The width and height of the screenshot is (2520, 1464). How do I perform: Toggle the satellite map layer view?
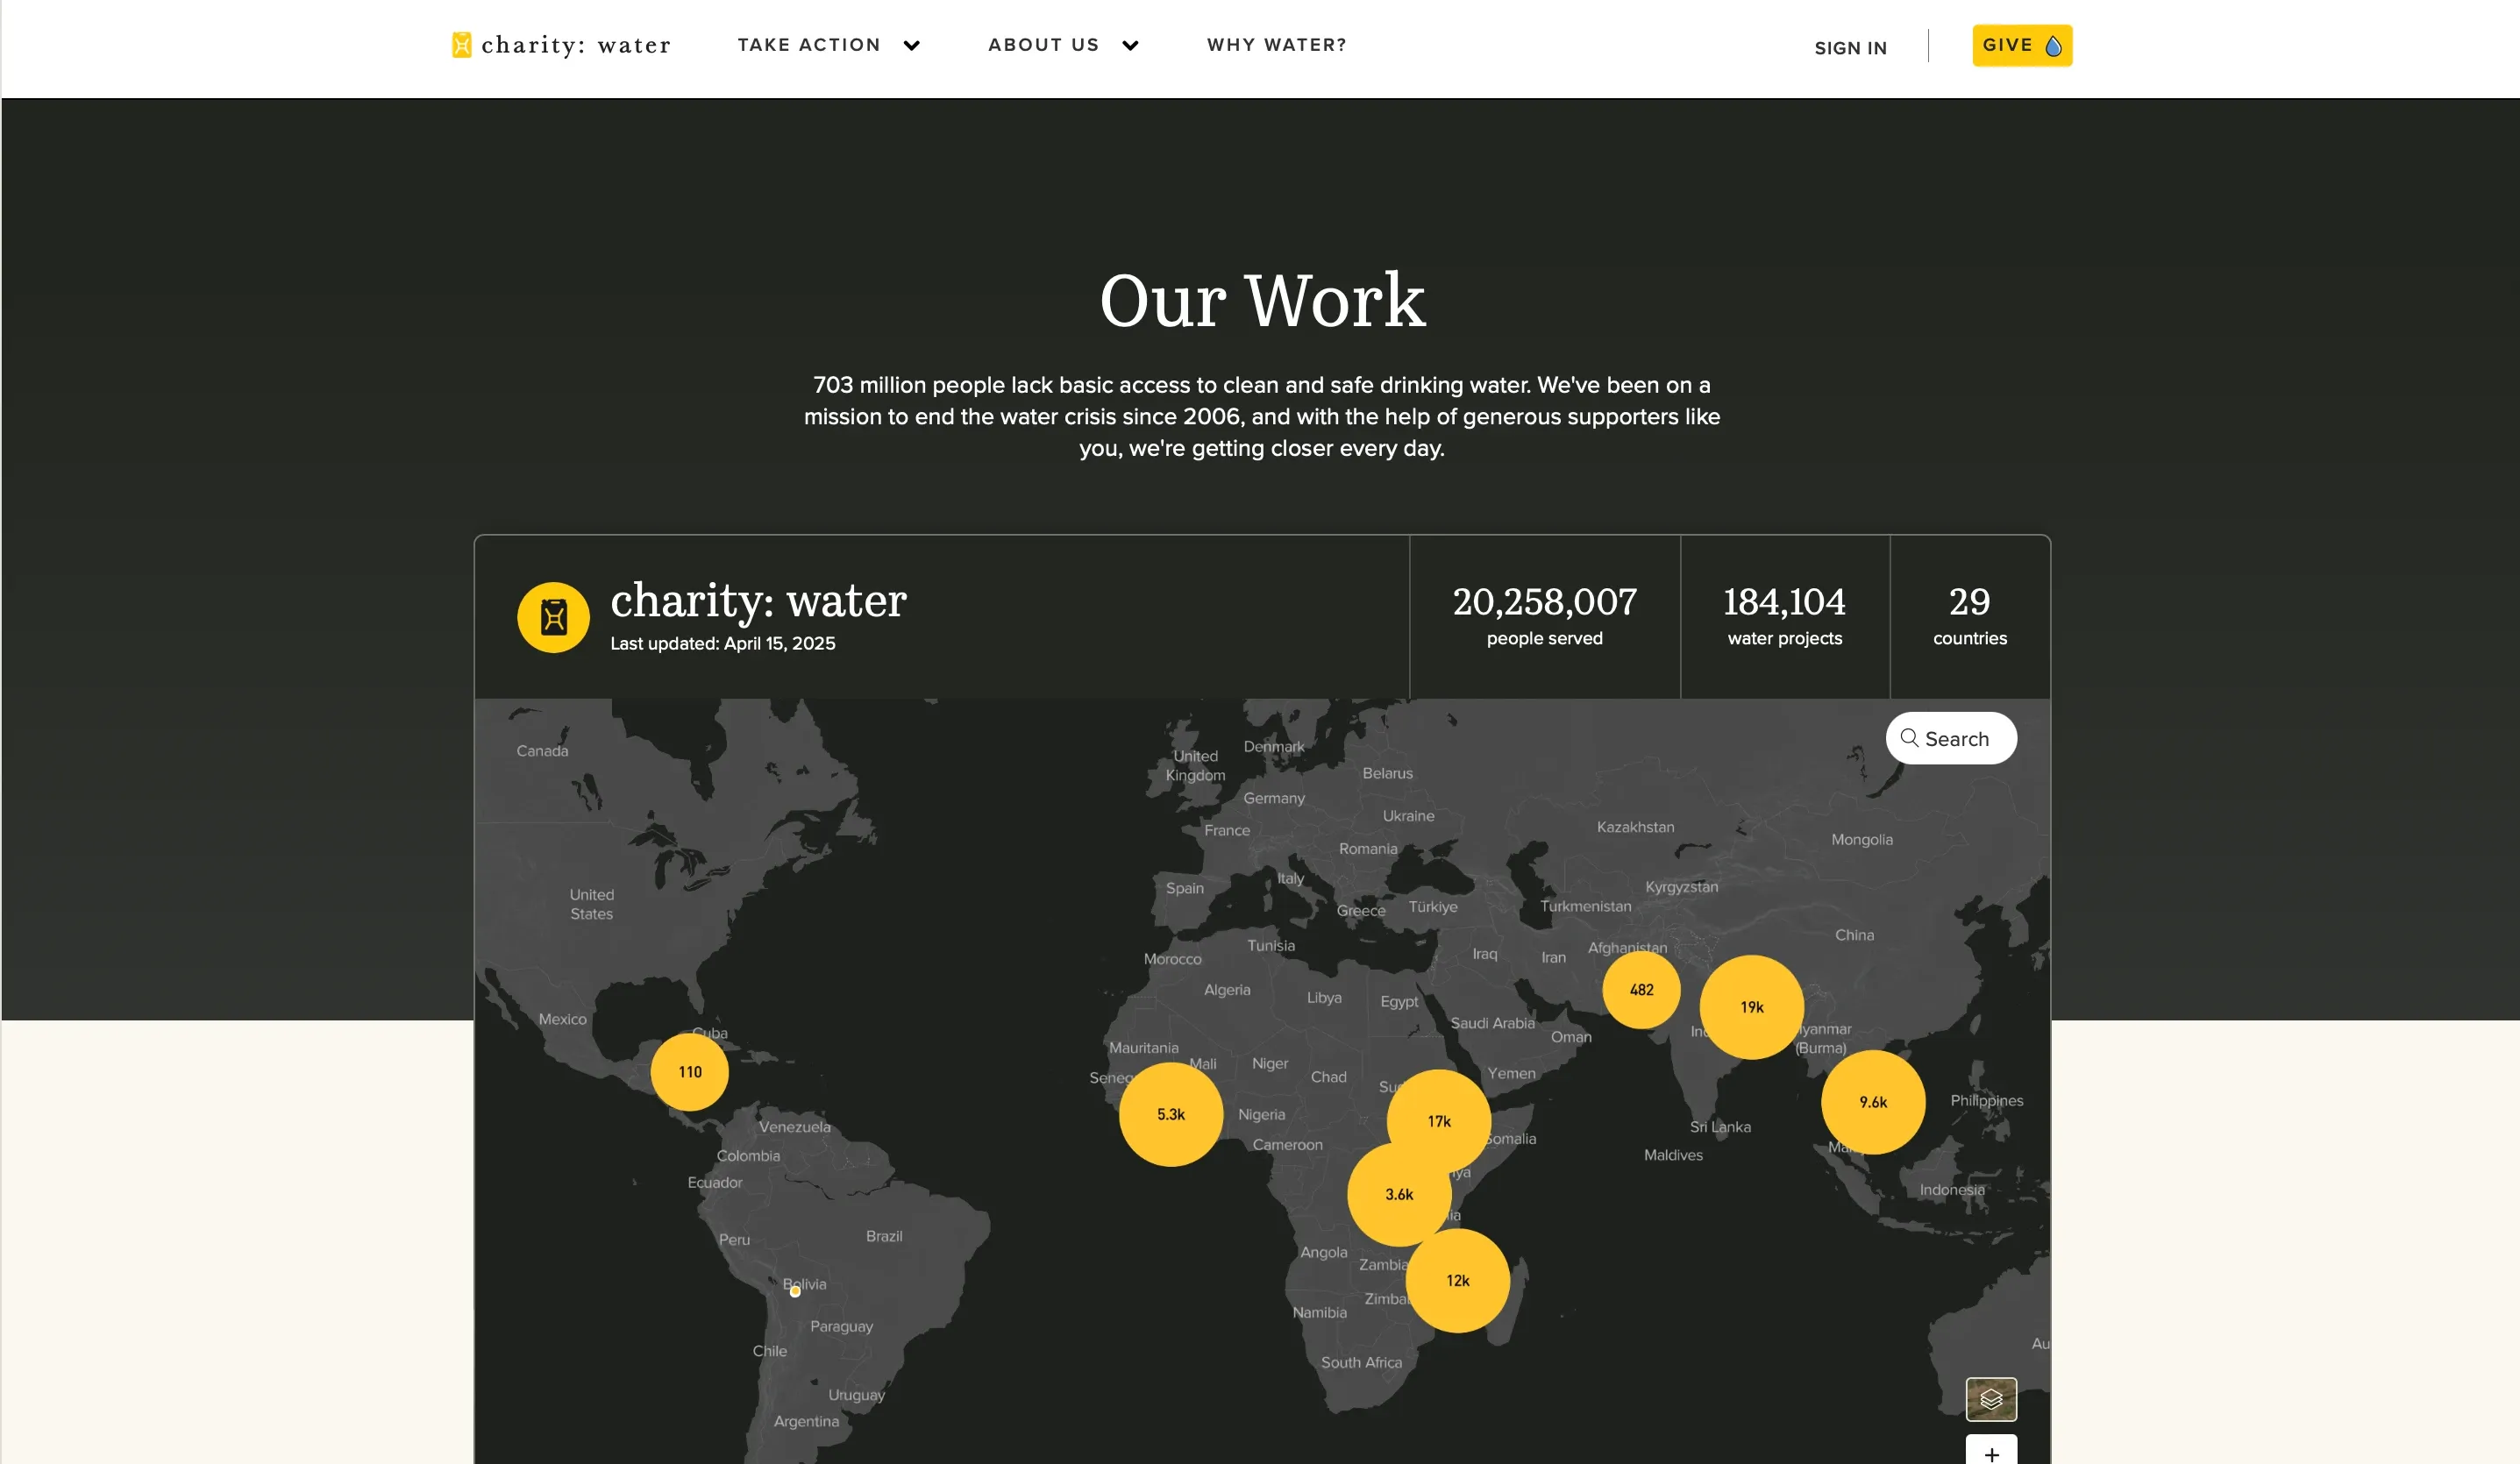pos(1991,1400)
